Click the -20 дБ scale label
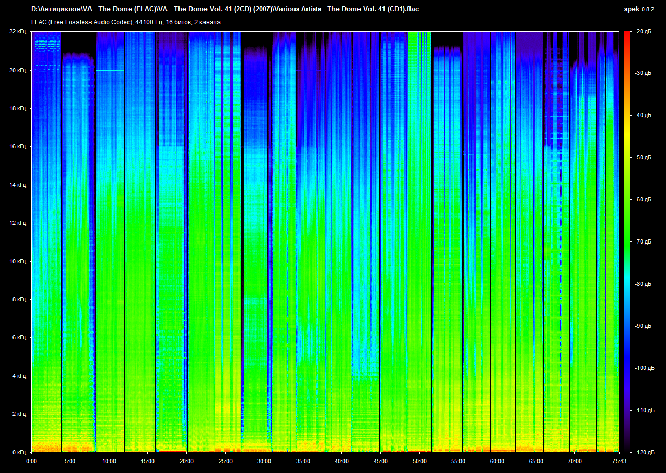Viewport: 666px width, 473px height. coord(643,32)
